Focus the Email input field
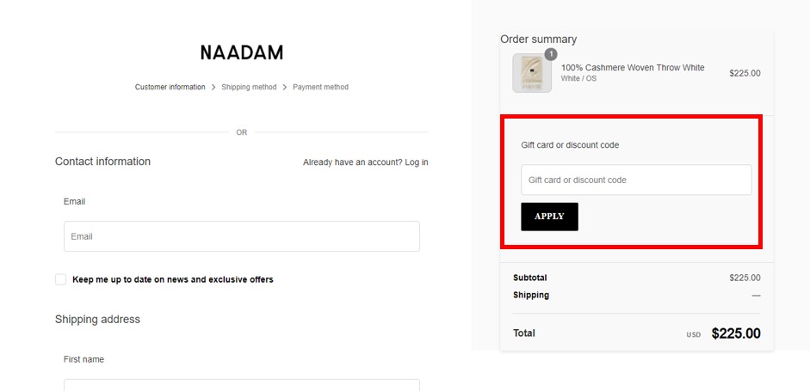The height and width of the screenshot is (391, 810). pyautogui.click(x=242, y=236)
